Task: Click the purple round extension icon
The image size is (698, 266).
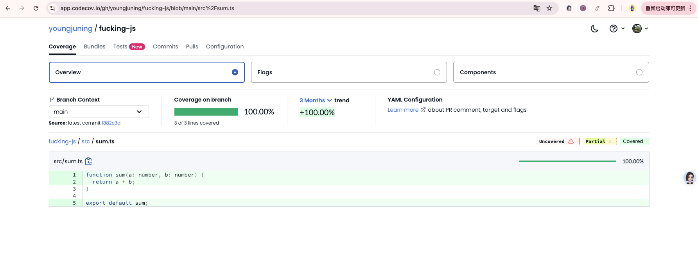Action: tap(583, 8)
